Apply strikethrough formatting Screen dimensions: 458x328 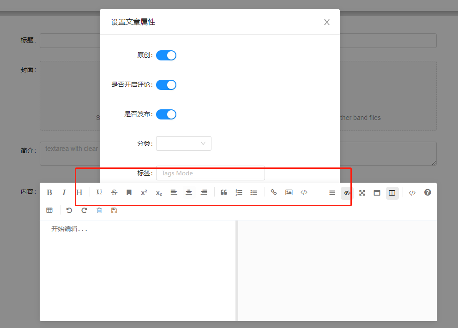pos(114,192)
